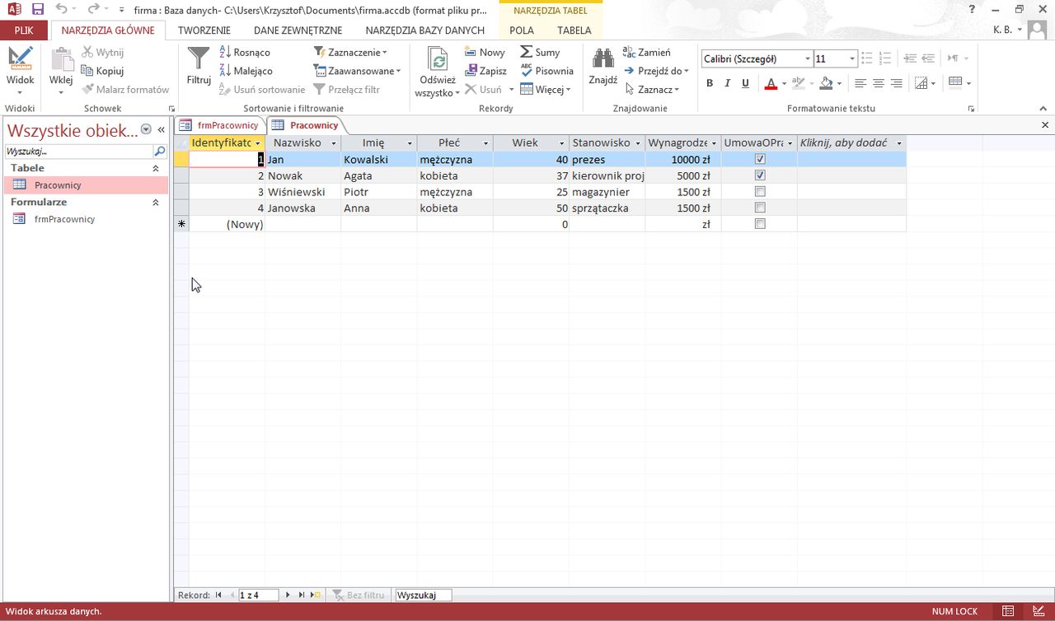Open the font name Calibri dropdown
The height and width of the screenshot is (621, 1055).
point(808,59)
